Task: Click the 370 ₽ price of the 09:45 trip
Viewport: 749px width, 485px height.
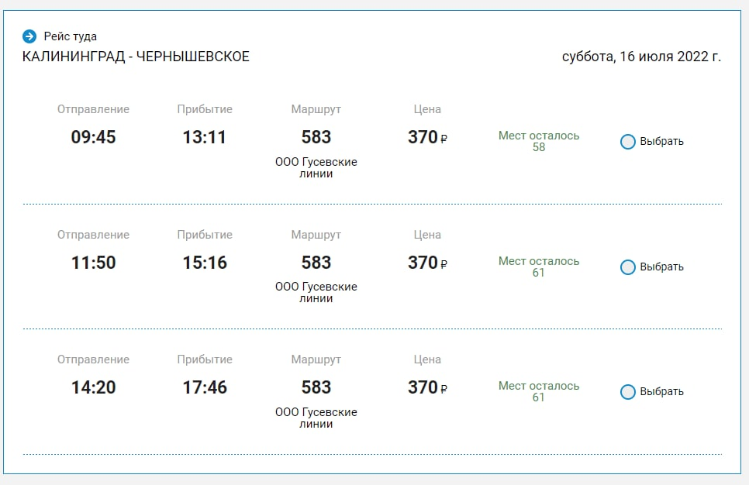Action: tap(427, 138)
